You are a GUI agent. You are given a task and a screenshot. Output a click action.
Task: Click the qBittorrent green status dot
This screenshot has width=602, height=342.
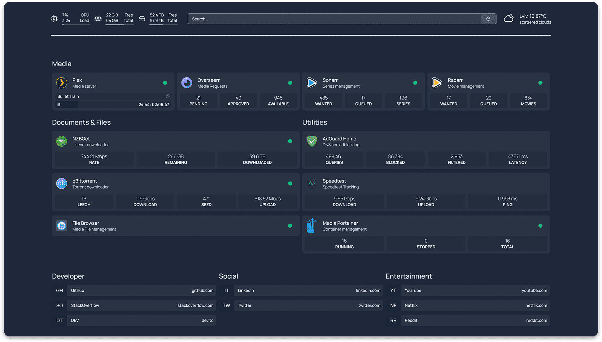click(x=290, y=183)
